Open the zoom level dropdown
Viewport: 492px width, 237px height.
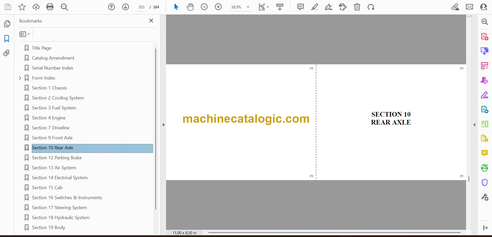click(x=248, y=7)
